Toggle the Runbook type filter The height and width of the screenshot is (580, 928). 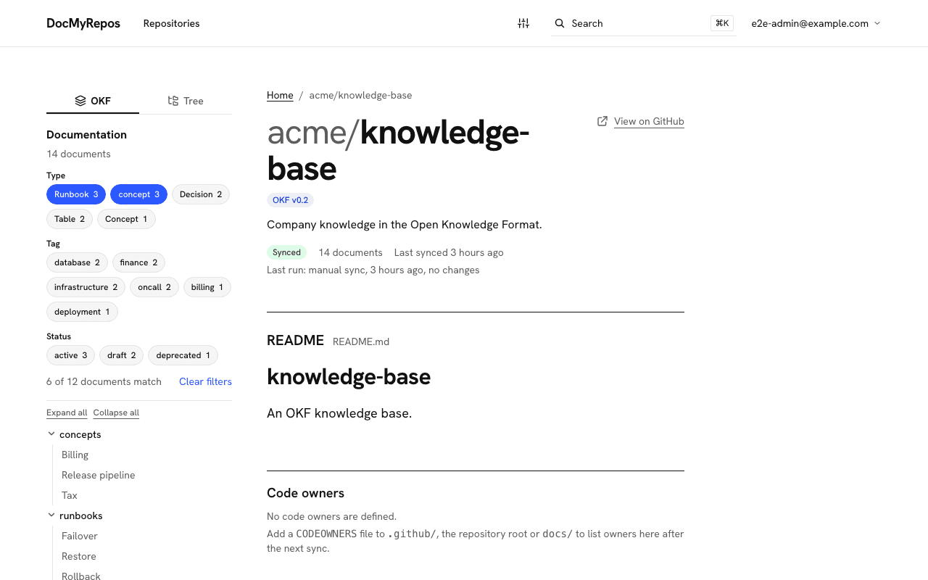[76, 194]
